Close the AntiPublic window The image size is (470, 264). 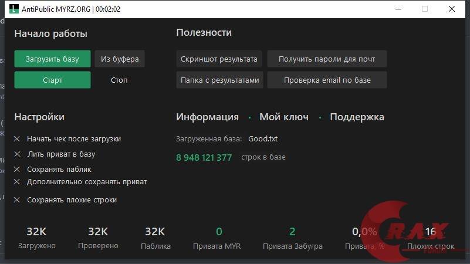[x=452, y=9]
